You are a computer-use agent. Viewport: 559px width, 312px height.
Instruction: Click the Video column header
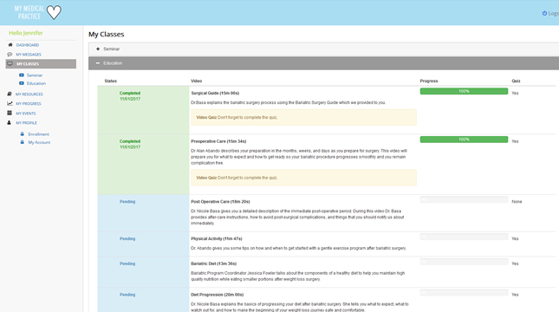pyautogui.click(x=197, y=81)
